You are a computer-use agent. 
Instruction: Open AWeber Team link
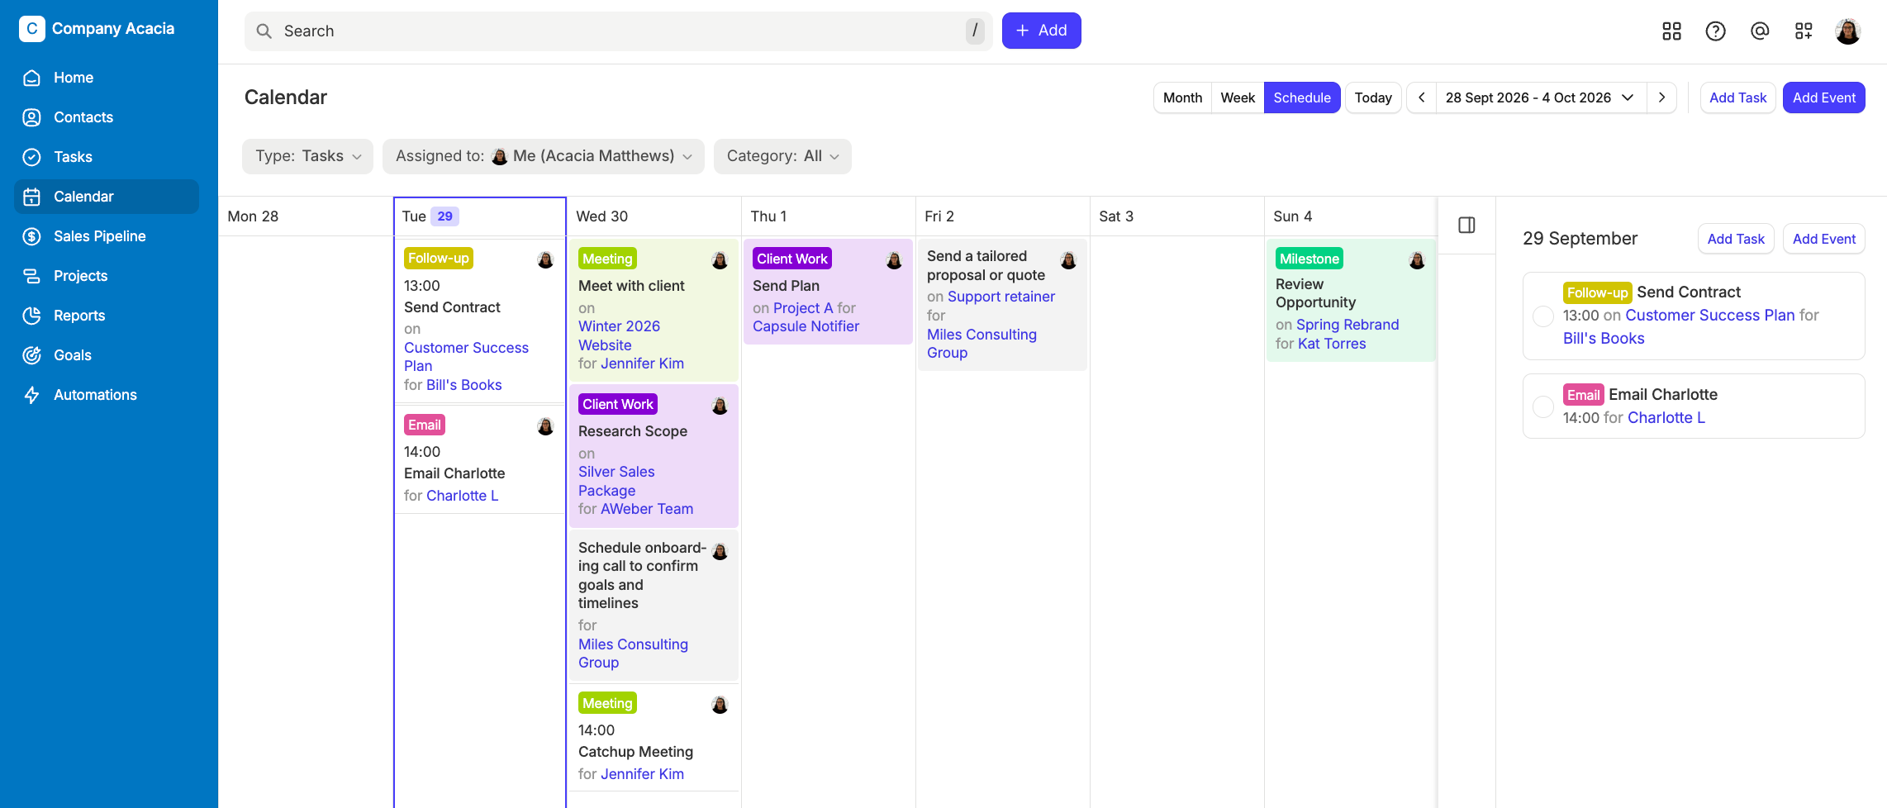[647, 509]
